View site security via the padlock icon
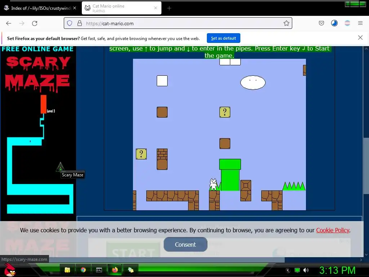 pyautogui.click(x=80, y=23)
